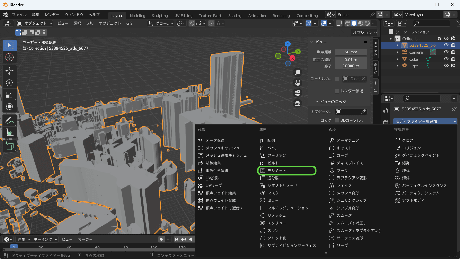This screenshot has width=460, height=259.
Task: Add the デシメート modifier
Action: click(287, 171)
